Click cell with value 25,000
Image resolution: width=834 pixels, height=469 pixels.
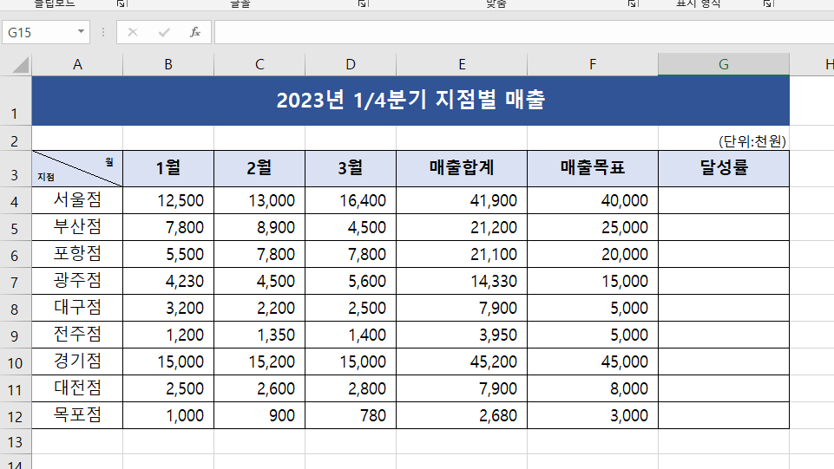pyautogui.click(x=593, y=227)
